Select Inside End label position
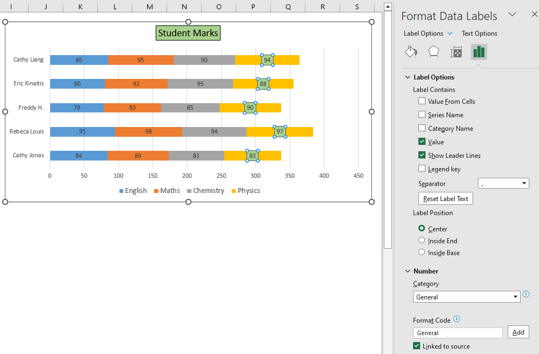539x354 pixels. pos(422,241)
